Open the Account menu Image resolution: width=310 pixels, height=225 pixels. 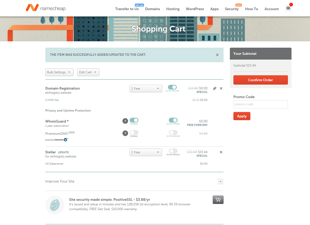[x=272, y=9]
